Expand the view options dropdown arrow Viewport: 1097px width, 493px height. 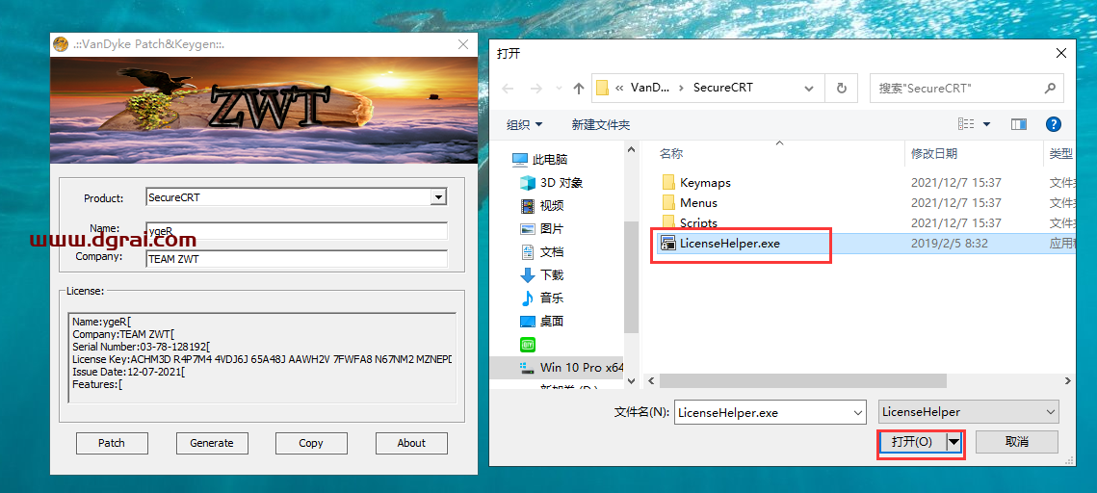click(x=987, y=124)
